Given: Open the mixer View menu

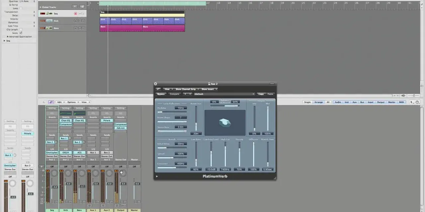Looking at the screenshot, I should (85, 102).
